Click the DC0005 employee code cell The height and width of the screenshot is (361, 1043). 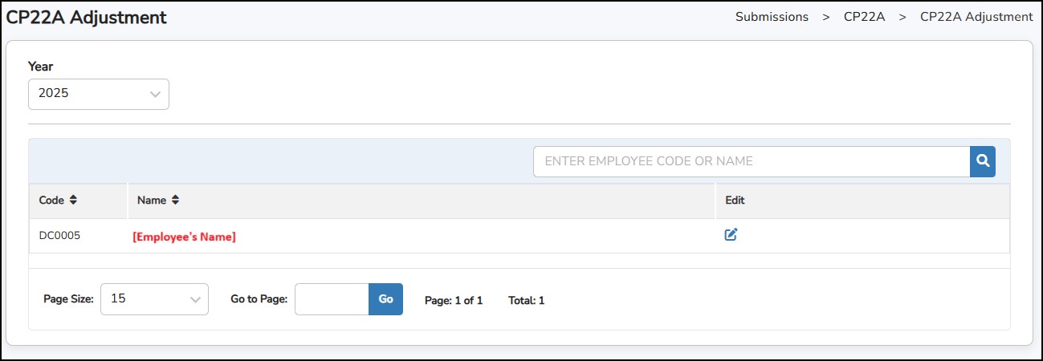[x=59, y=236]
